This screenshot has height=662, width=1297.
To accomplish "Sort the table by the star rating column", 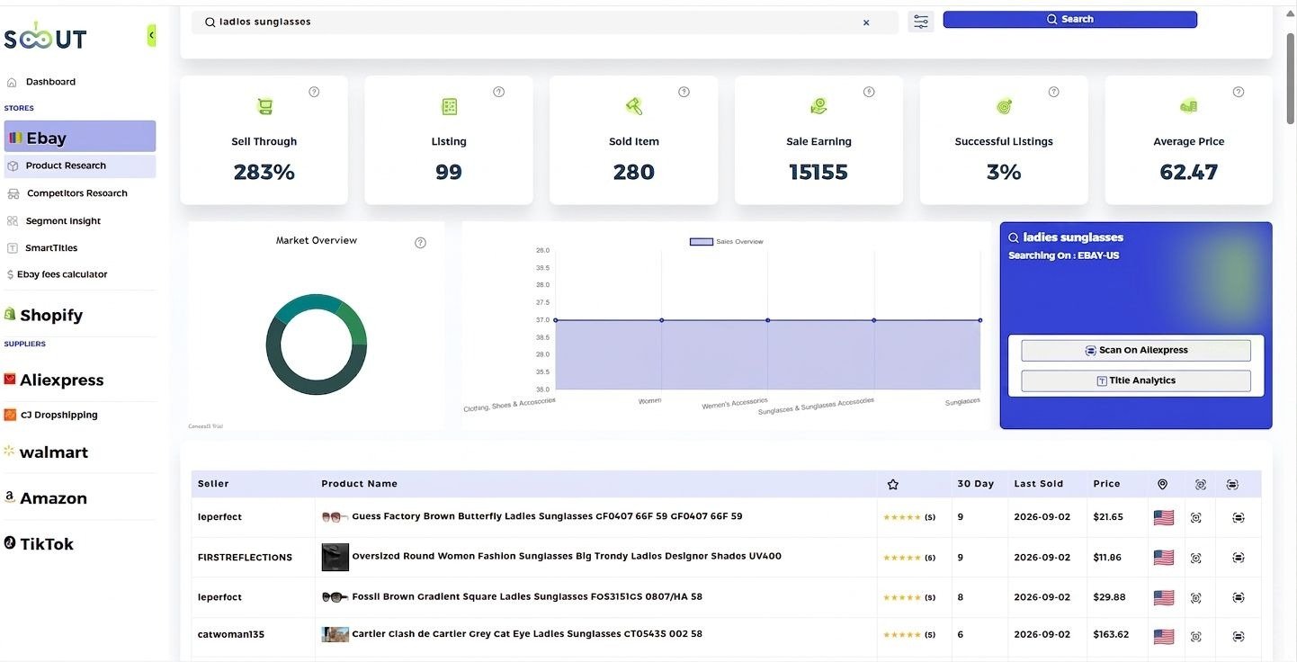I will coord(893,484).
